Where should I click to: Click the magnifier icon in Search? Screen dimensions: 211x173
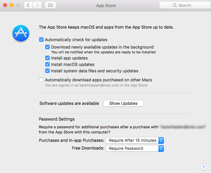[175, 5]
